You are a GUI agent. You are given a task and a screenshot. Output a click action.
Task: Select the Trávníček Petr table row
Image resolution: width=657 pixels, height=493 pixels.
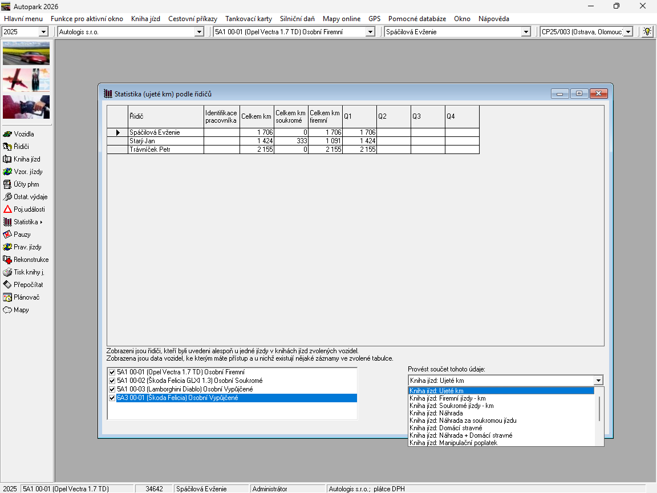pyautogui.click(x=150, y=149)
